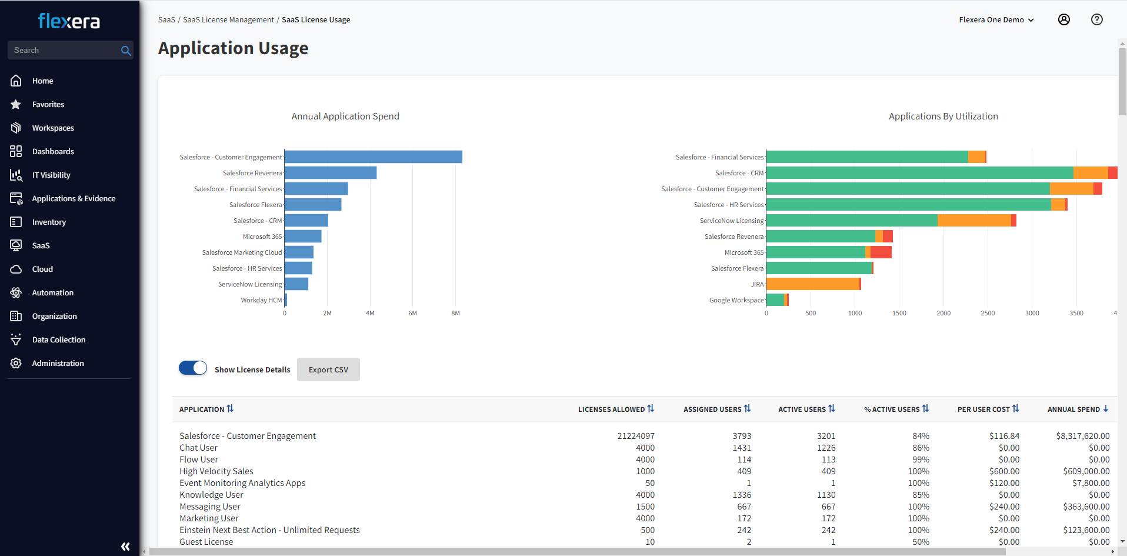Screen dimensions: 1127x556
Task: Open Data Collection menu item
Action: coord(59,339)
